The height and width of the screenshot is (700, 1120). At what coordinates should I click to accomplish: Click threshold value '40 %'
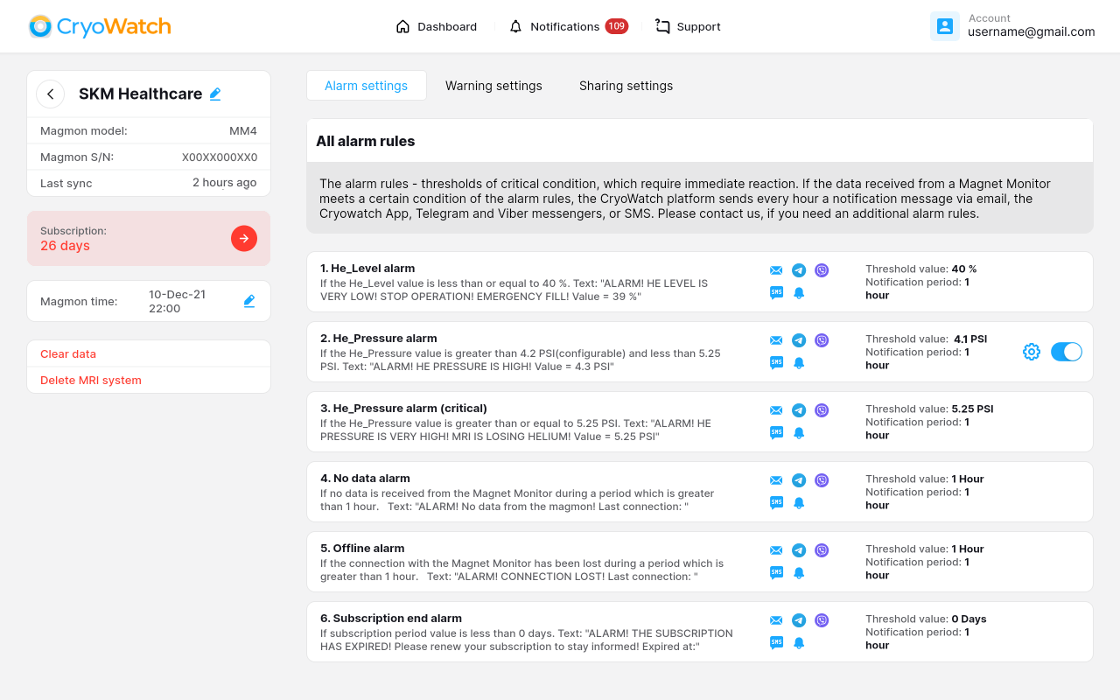(964, 269)
